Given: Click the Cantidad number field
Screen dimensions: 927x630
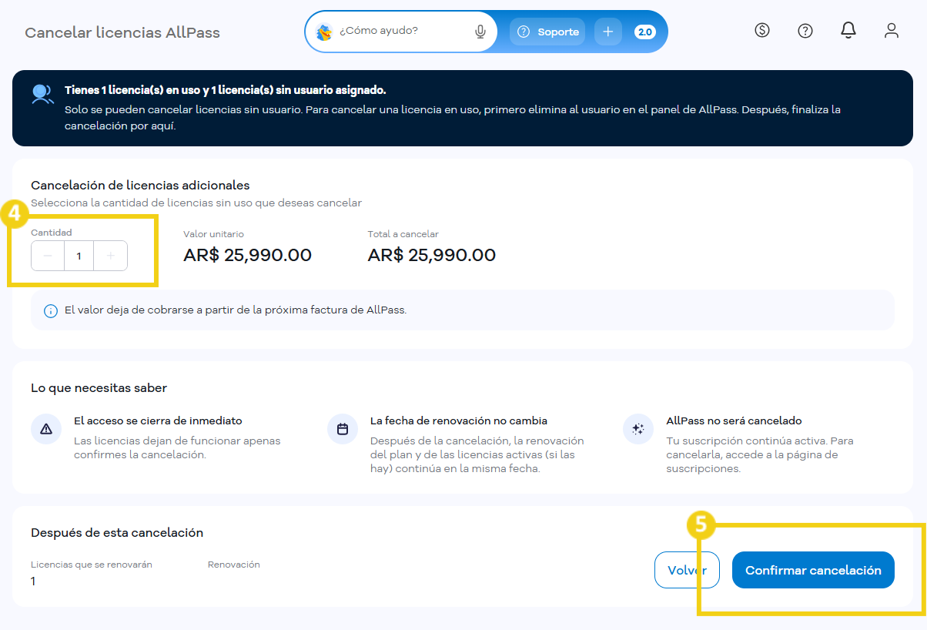Looking at the screenshot, I should coord(79,256).
